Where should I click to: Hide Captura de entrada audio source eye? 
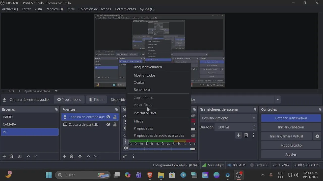(108, 117)
